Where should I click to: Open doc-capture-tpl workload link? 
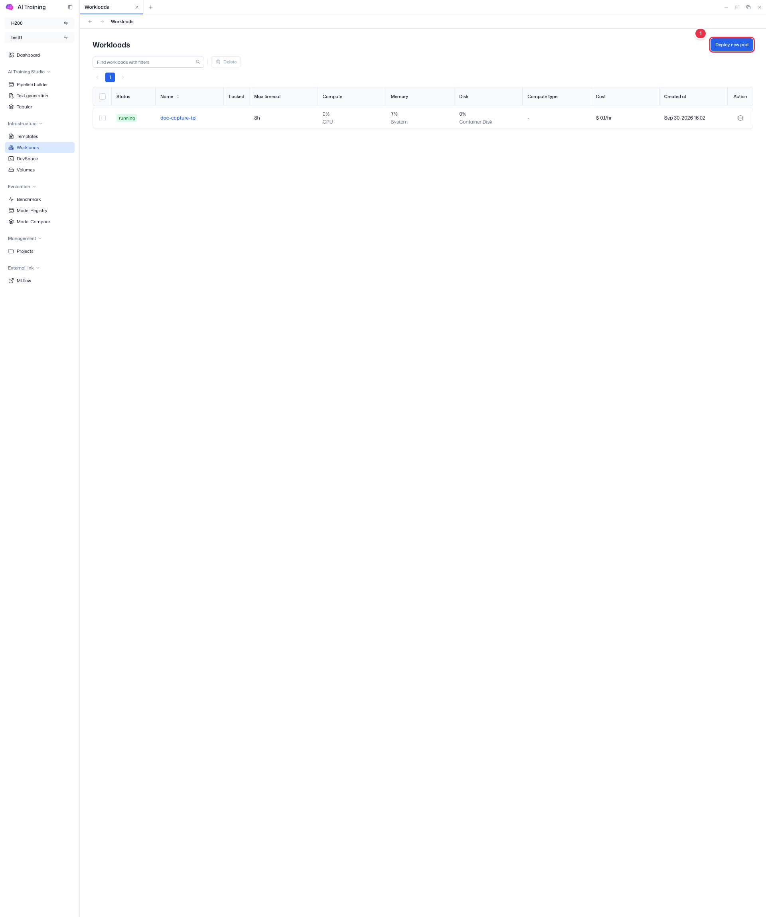click(x=178, y=118)
